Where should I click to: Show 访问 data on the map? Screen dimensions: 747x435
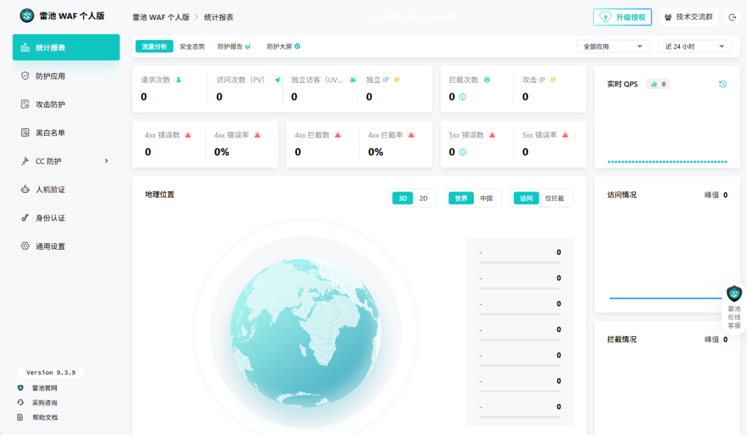(x=526, y=198)
